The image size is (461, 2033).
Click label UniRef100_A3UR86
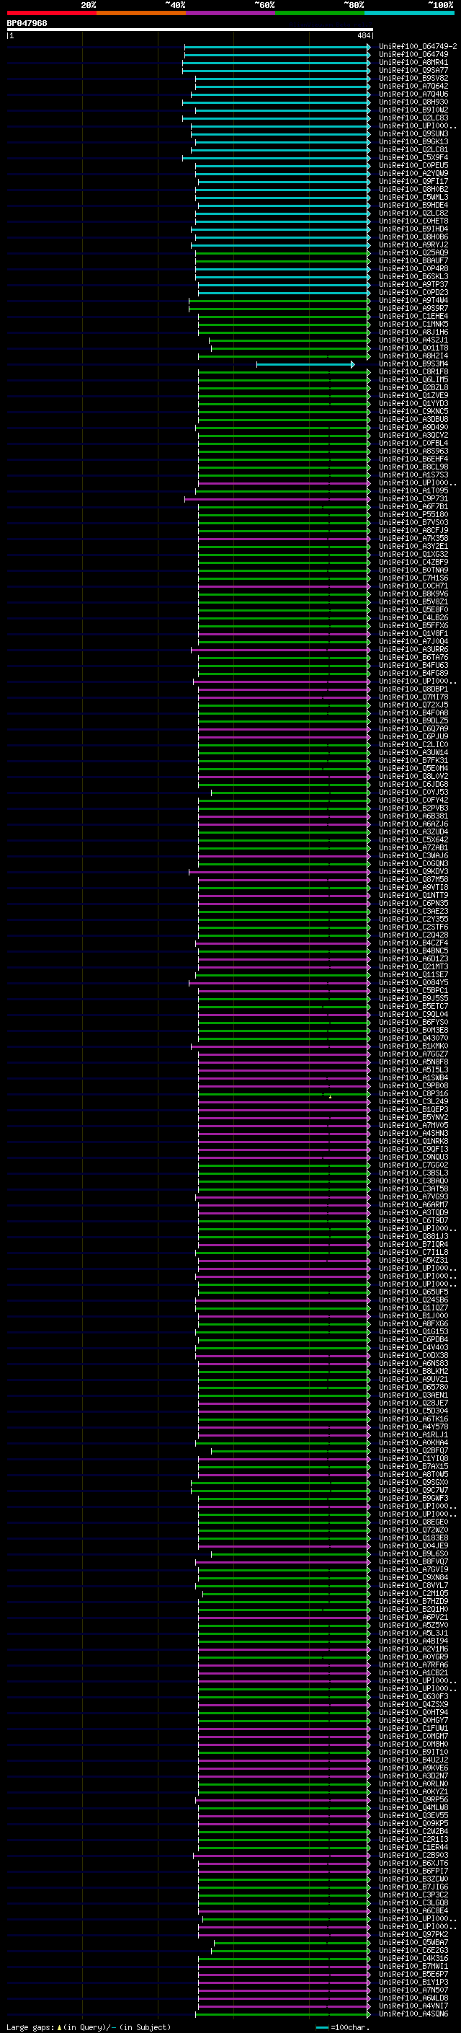pos(413,650)
